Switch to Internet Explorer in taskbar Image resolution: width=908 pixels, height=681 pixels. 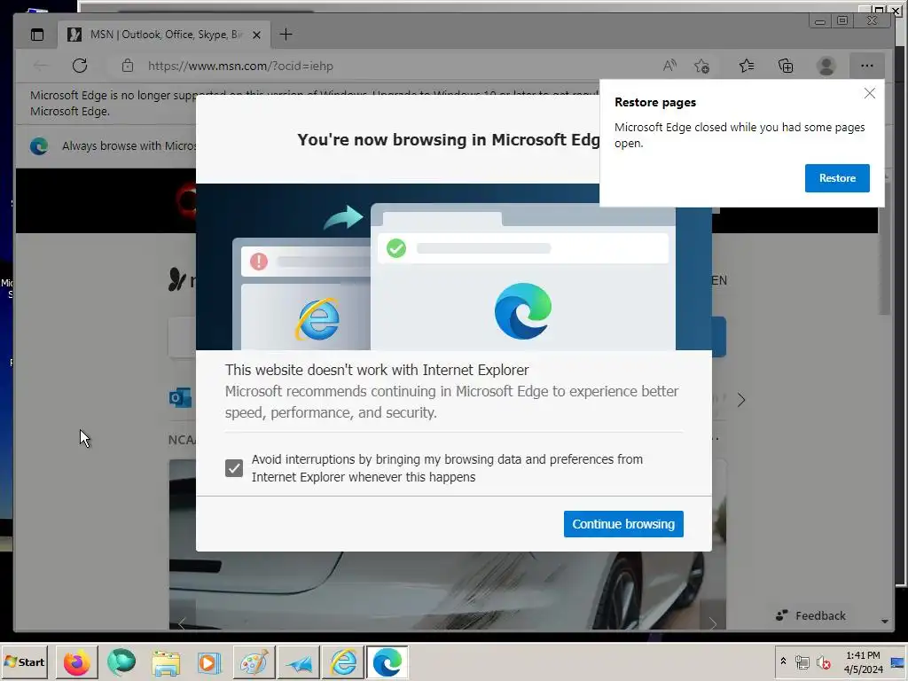coord(343,661)
